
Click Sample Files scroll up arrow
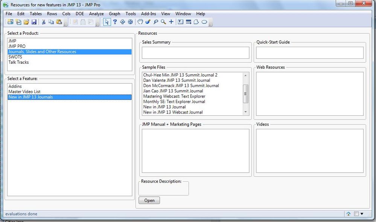(245, 75)
